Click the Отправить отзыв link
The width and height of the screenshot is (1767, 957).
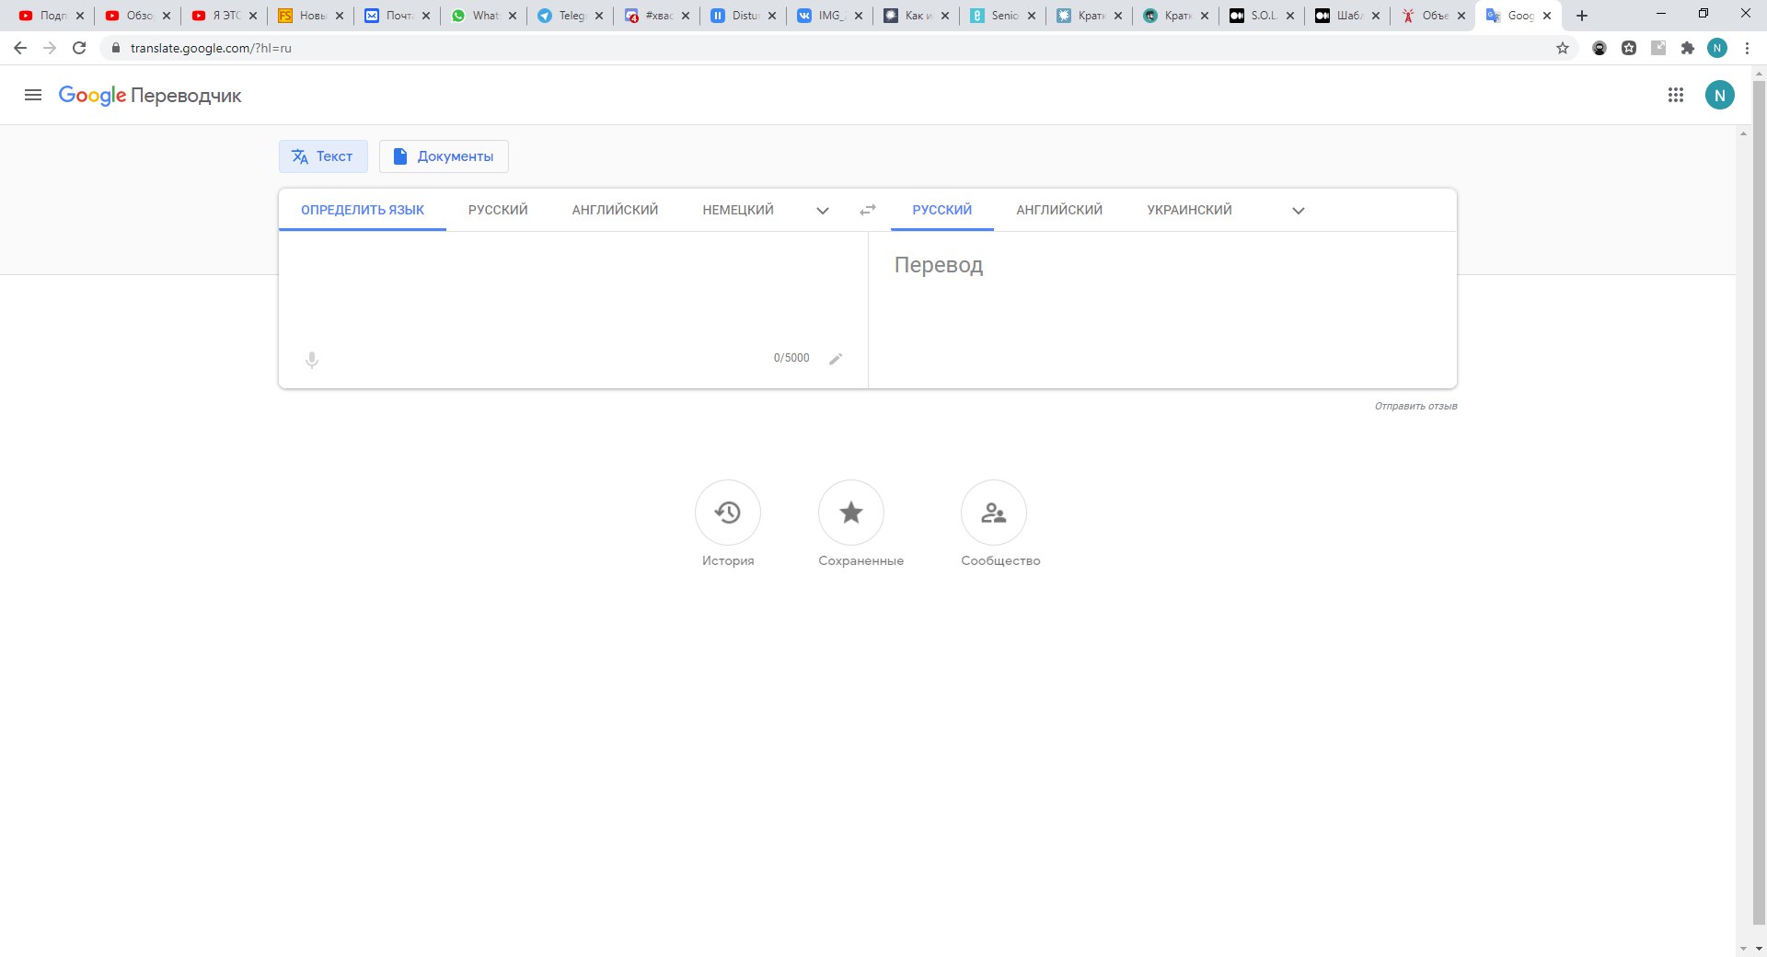pyautogui.click(x=1415, y=406)
